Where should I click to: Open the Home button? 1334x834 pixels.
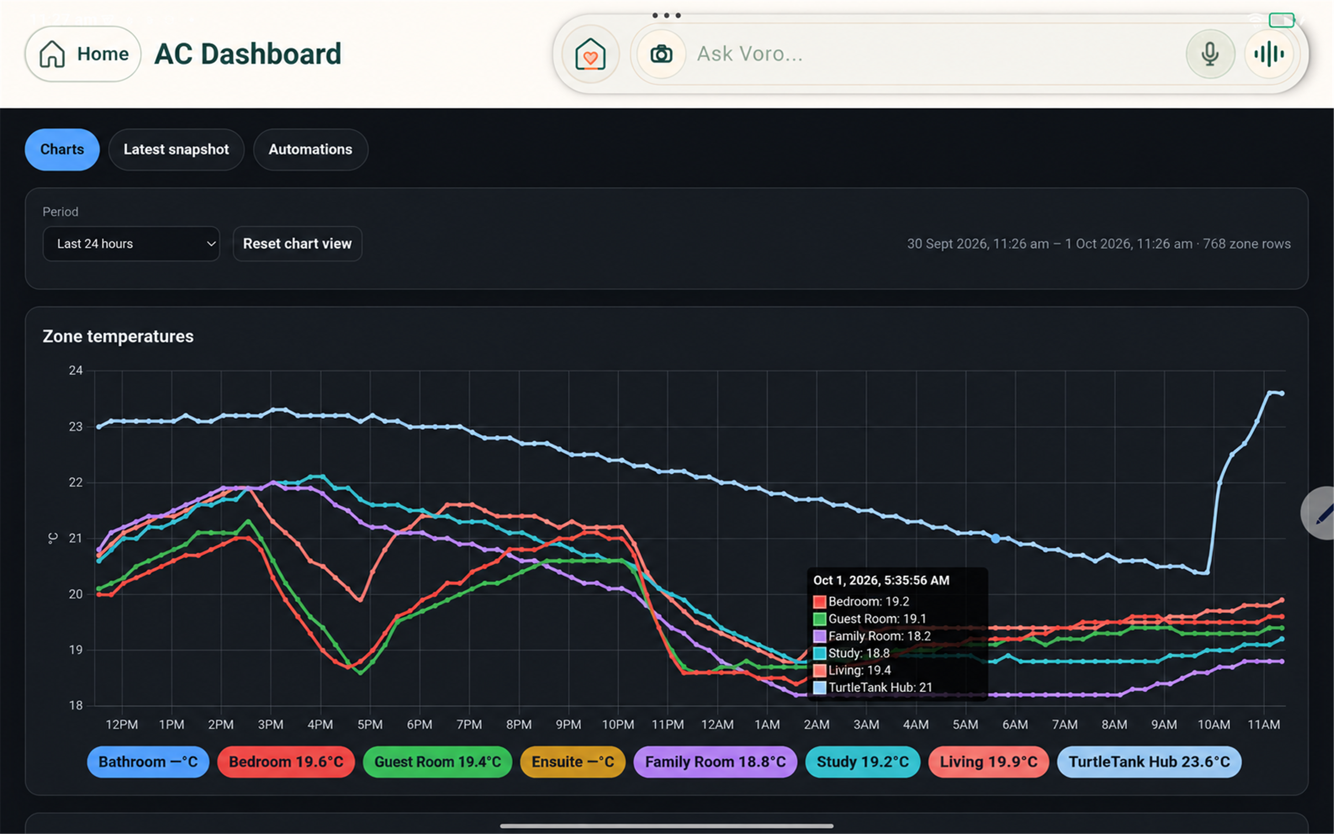click(x=83, y=54)
